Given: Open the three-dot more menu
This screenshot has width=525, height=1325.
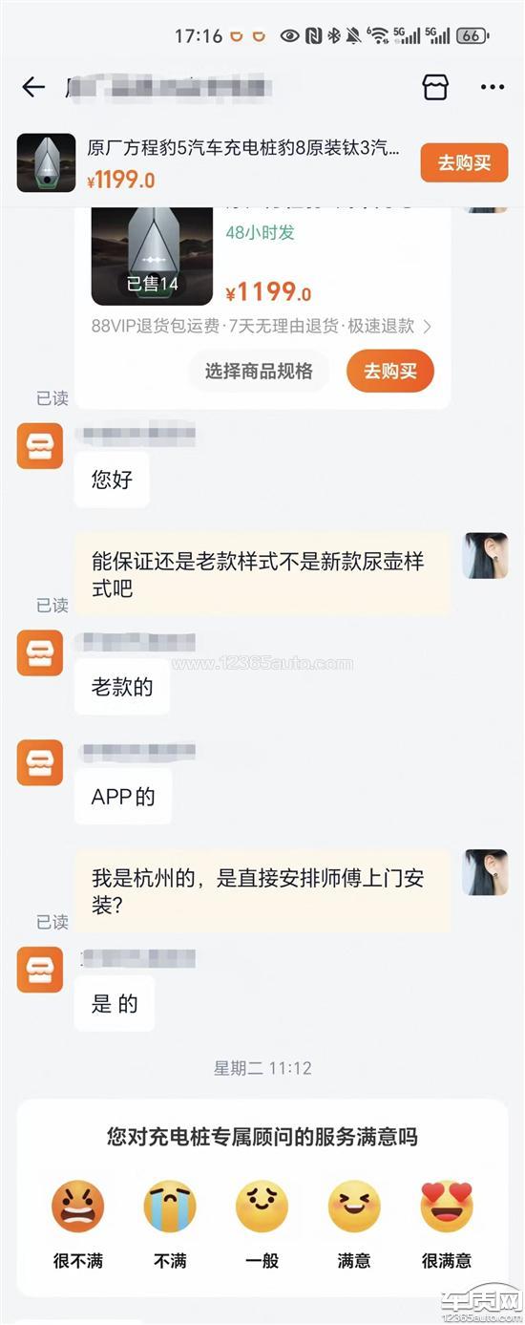Looking at the screenshot, I should [x=493, y=88].
